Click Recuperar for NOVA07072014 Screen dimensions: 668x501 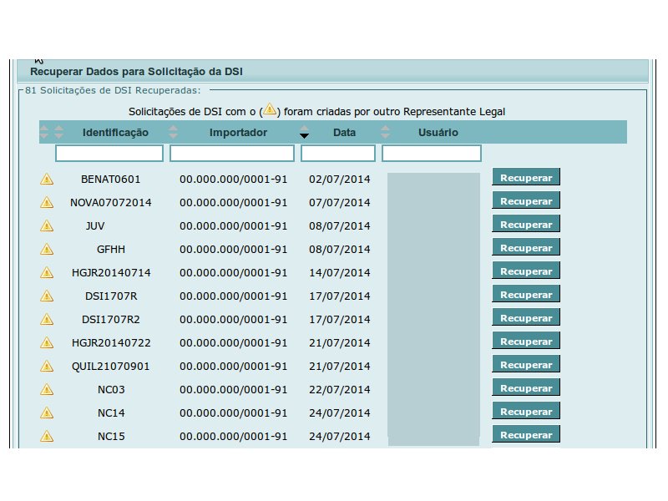[x=526, y=200]
